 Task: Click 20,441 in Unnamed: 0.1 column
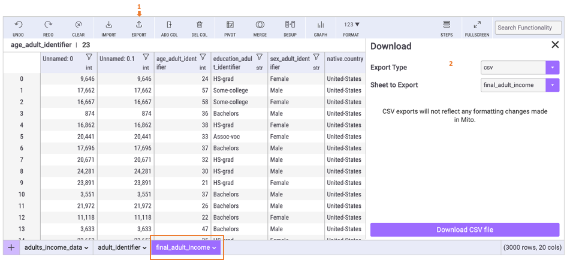(141, 137)
